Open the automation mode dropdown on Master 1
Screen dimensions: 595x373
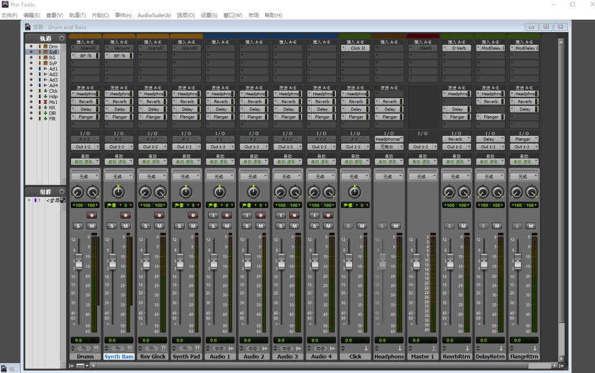point(423,162)
